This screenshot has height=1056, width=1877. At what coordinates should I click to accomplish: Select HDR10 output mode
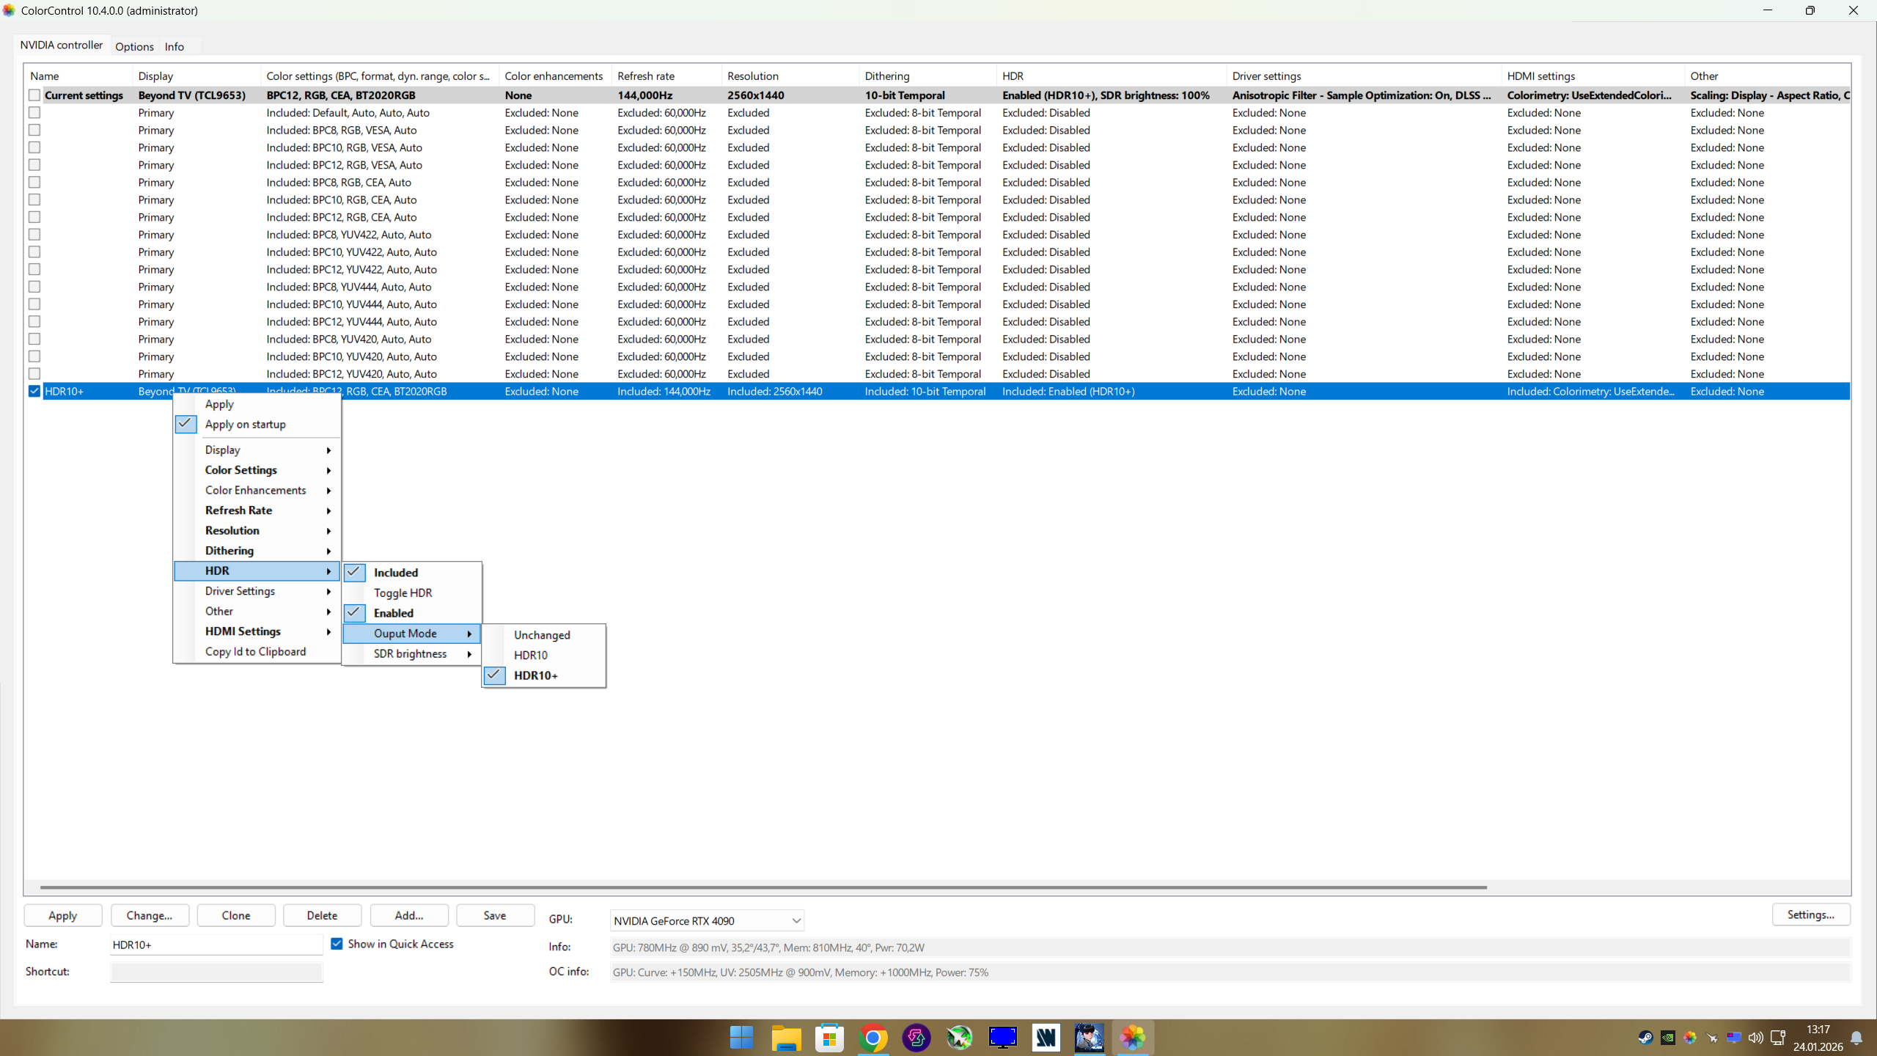(x=531, y=655)
